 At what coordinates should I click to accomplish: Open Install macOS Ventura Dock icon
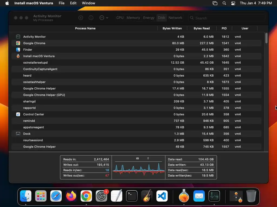(184, 196)
